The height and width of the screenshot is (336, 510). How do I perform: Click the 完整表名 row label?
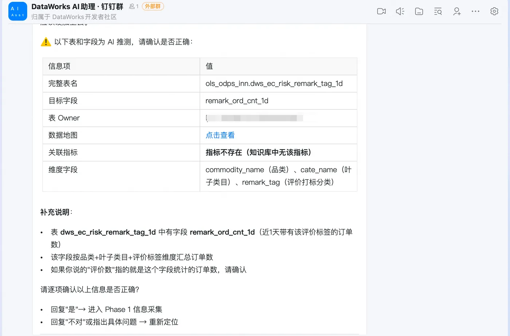pos(63,83)
